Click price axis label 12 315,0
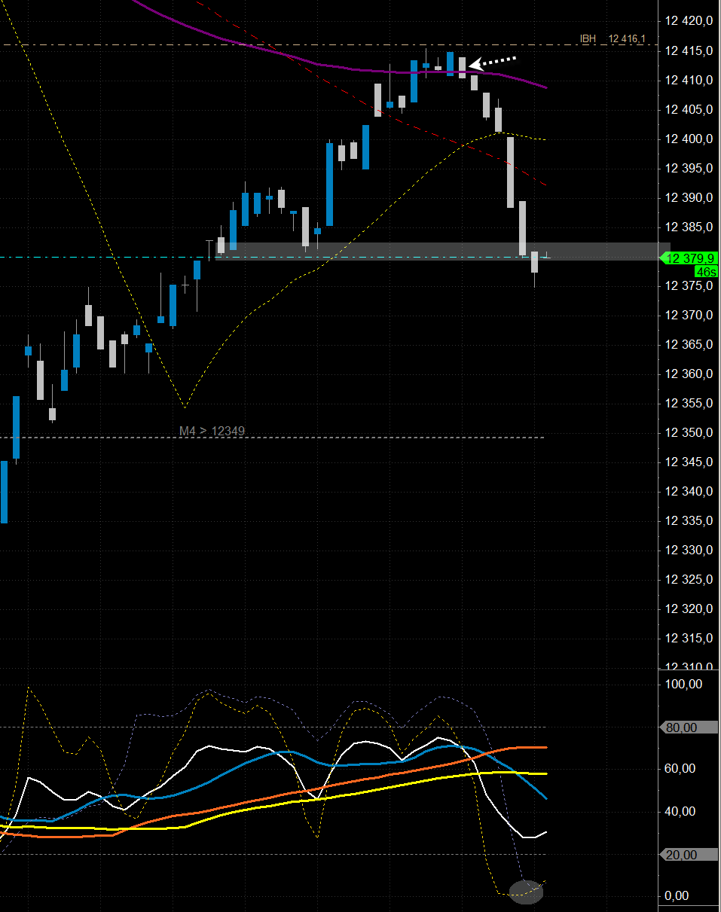The height and width of the screenshot is (912, 721). click(x=689, y=639)
